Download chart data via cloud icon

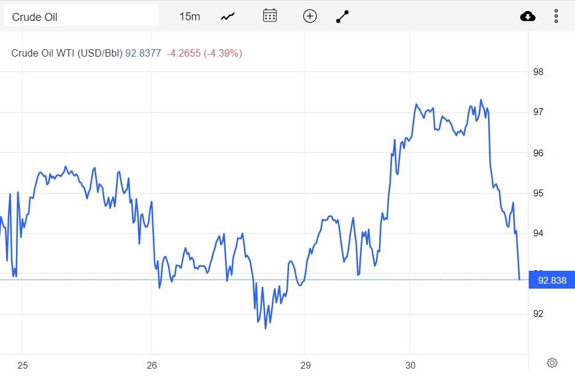pyautogui.click(x=528, y=17)
